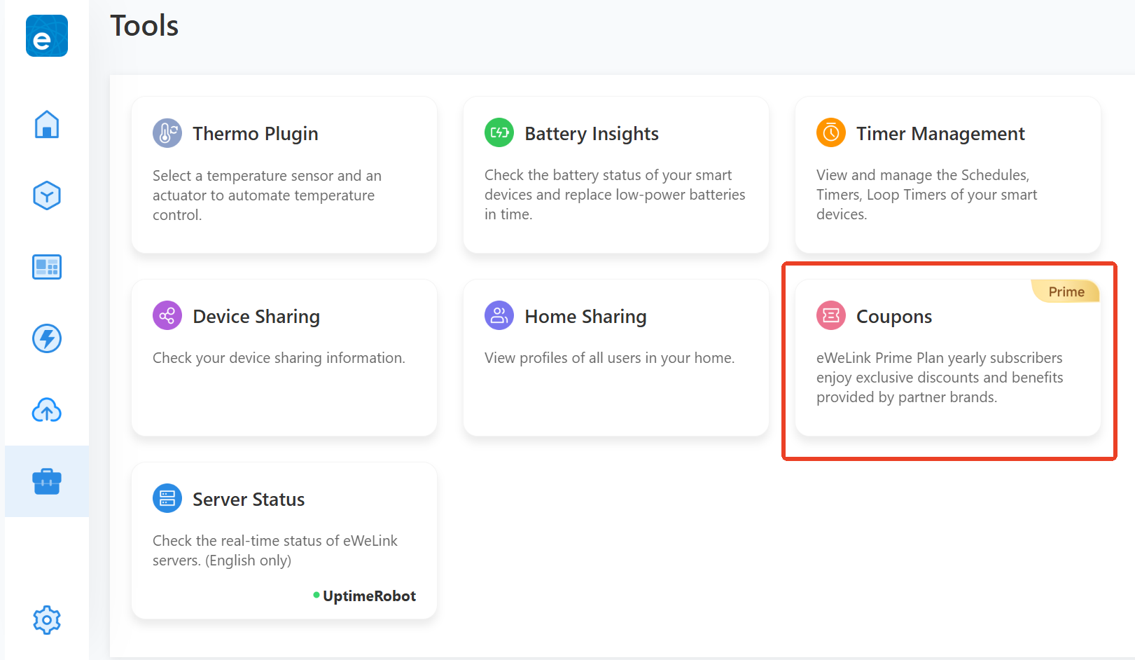This screenshot has width=1135, height=660.
Task: Click the Home Sharing users icon
Action: click(x=499, y=316)
